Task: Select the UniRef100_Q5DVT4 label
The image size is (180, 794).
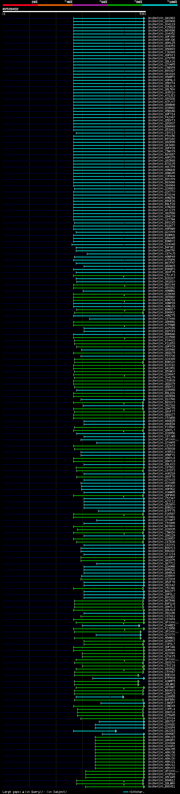Action: click(161, 83)
